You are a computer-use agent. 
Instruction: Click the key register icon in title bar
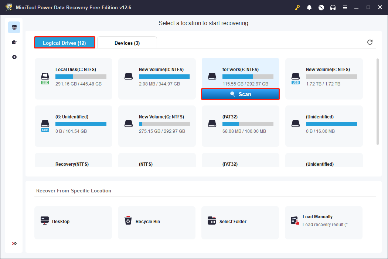tap(297, 7)
